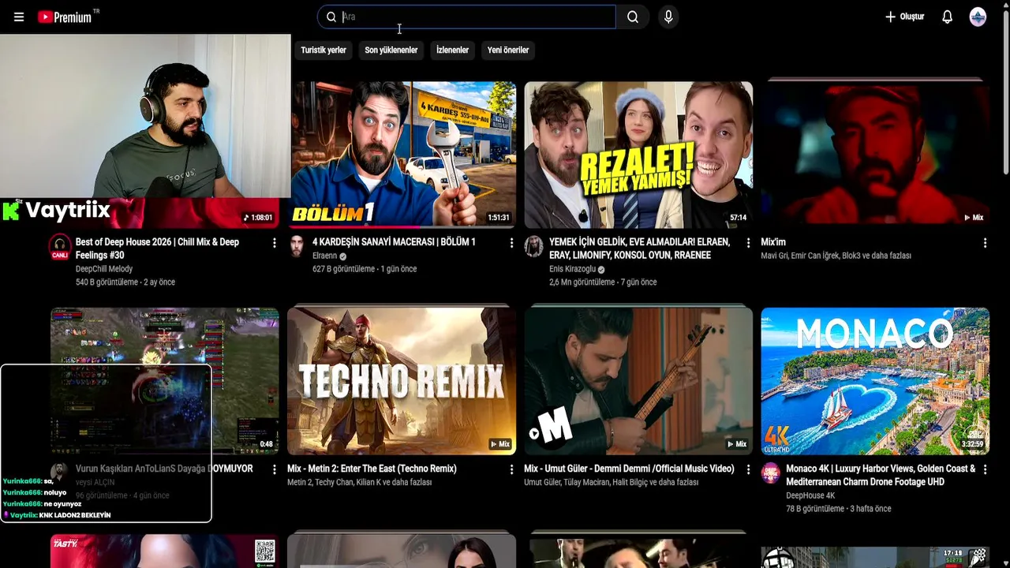This screenshot has height=568, width=1010.
Task: Click '627 B görüntüleme • 1 gün önce' text
Action: 365,269
